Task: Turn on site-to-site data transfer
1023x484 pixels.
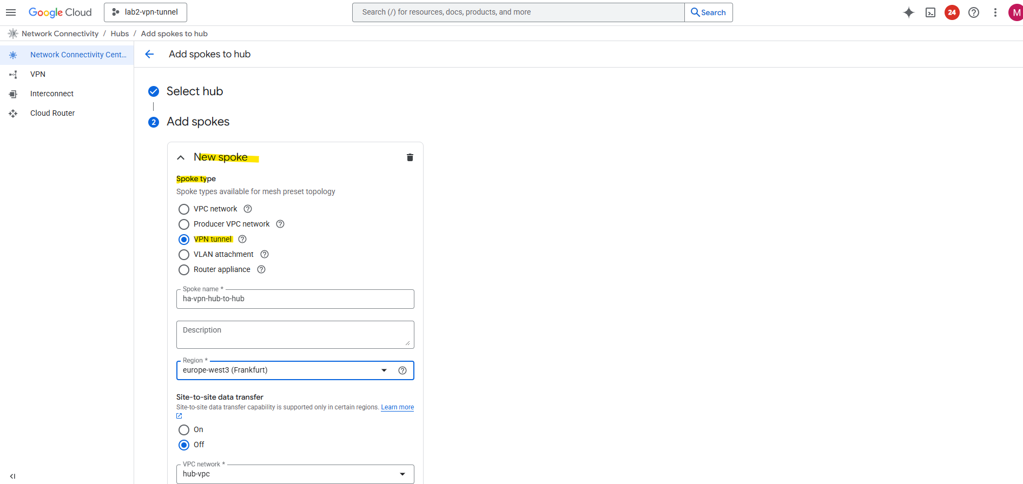Action: (184, 430)
